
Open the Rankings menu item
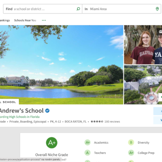pos(5,20)
